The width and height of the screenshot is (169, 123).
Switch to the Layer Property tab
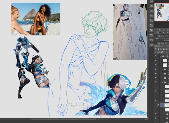(161, 36)
